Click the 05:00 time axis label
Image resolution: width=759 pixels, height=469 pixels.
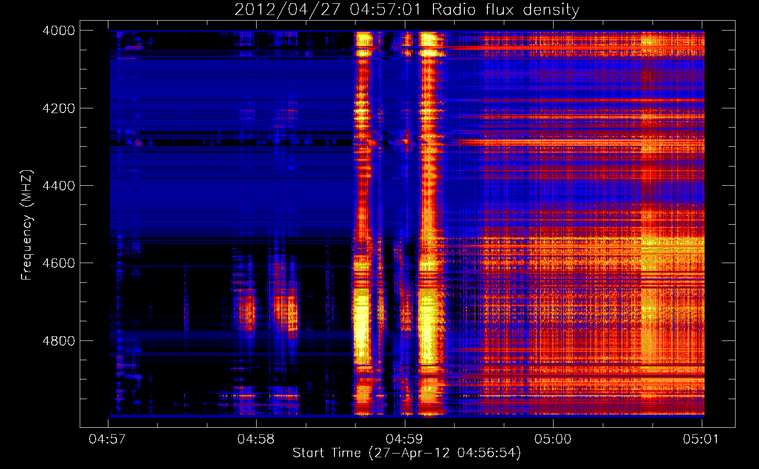tap(553, 439)
